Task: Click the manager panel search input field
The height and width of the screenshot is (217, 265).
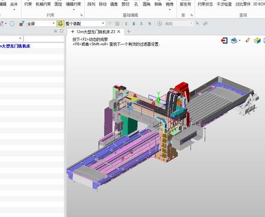Action: (43, 39)
